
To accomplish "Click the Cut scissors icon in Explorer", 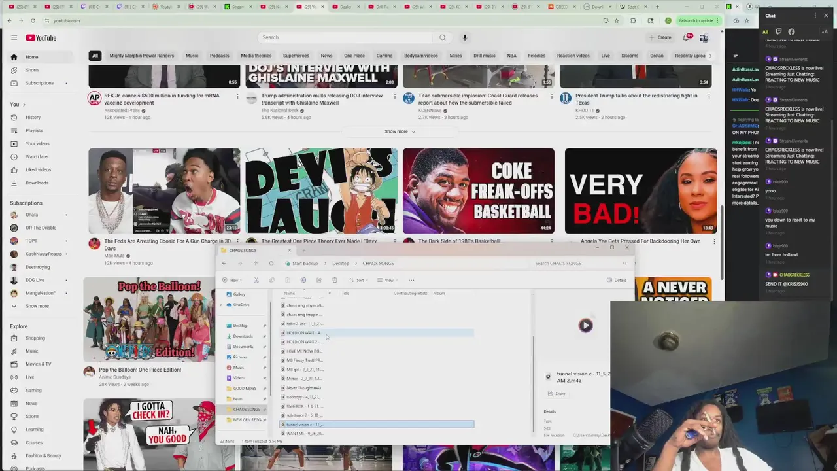I will pos(256,280).
